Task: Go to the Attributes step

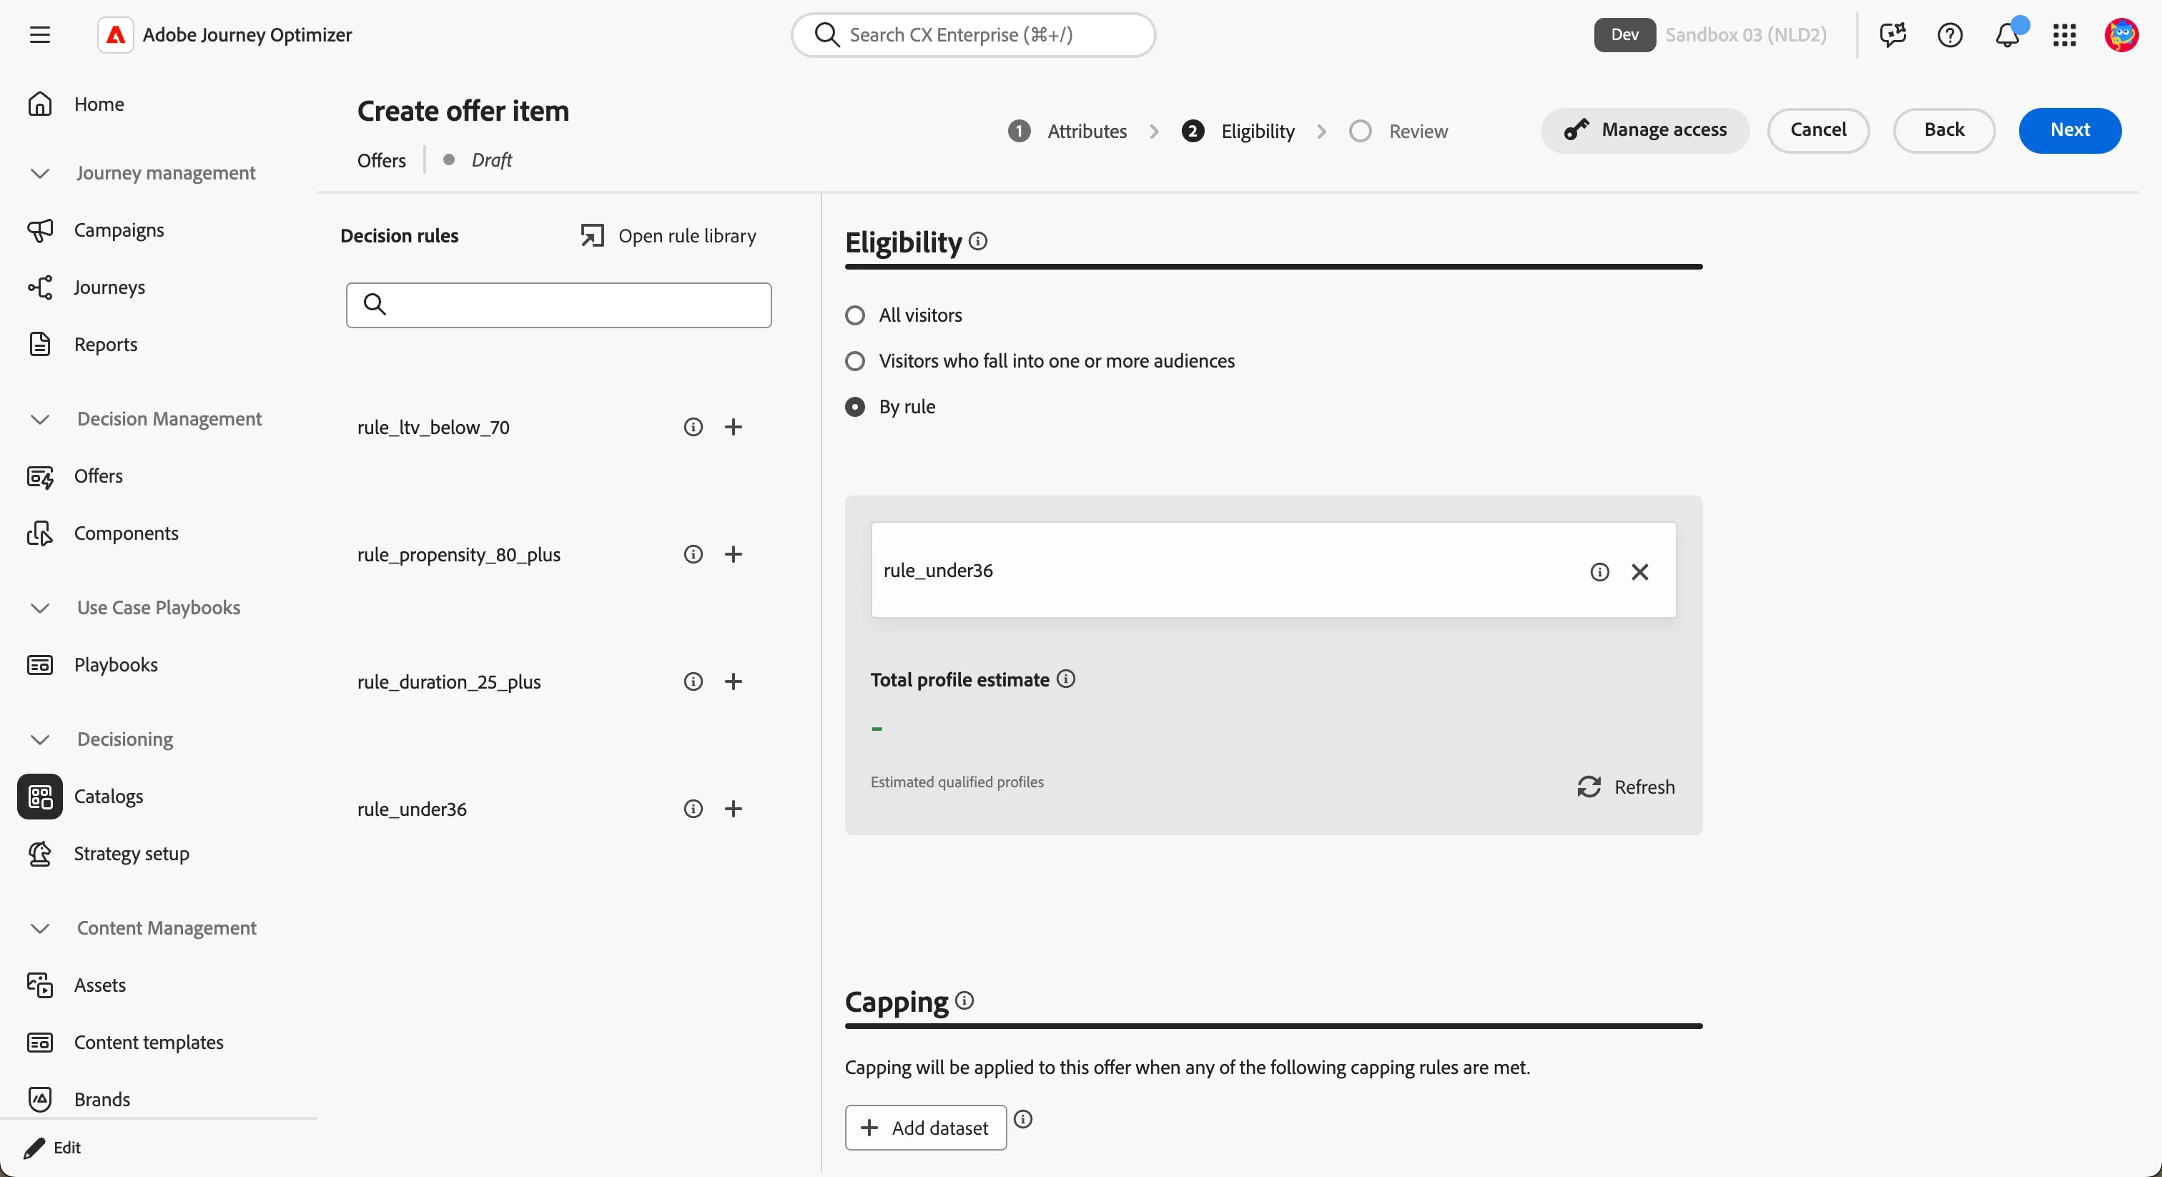Action: [1067, 131]
